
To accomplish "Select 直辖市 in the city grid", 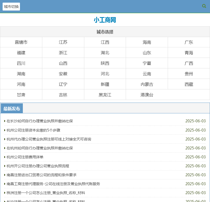I will tap(21, 42).
